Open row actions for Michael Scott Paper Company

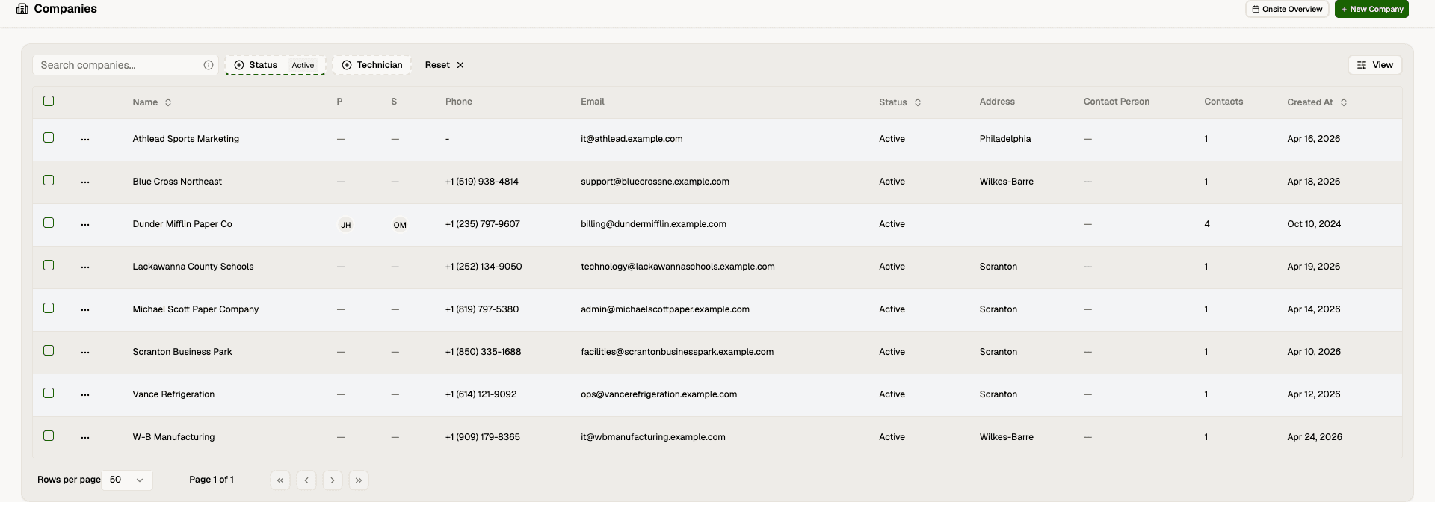pos(85,309)
